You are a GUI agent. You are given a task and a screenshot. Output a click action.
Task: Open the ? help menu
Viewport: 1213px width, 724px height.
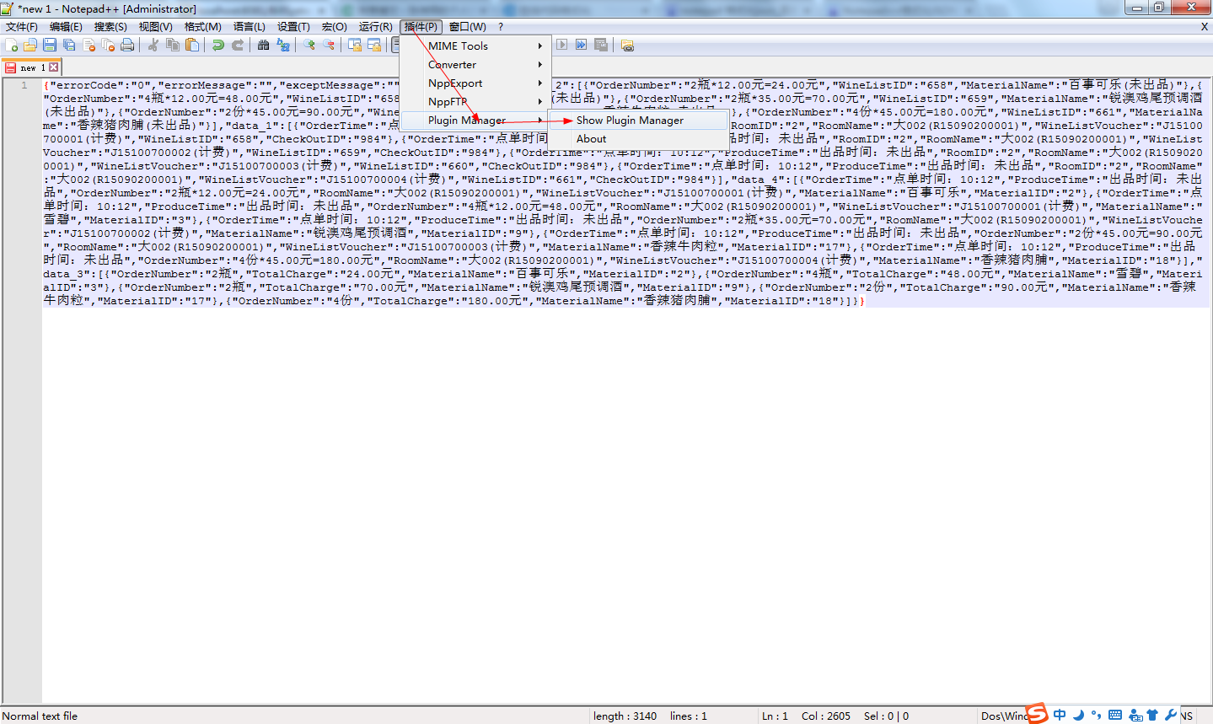[x=501, y=27]
